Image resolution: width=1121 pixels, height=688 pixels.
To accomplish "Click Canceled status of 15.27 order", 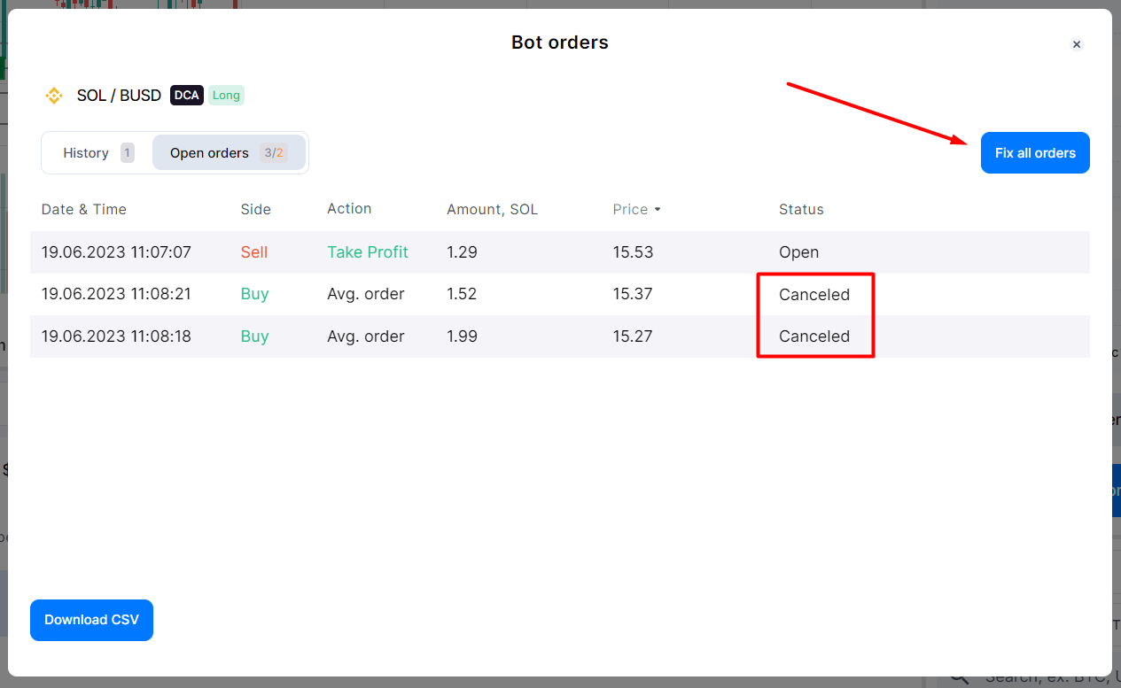I will tap(814, 336).
